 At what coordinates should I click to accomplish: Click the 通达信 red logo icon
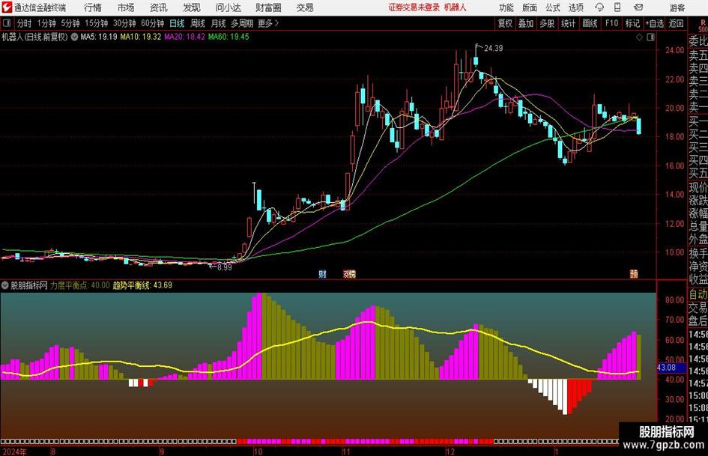pyautogui.click(x=7, y=7)
